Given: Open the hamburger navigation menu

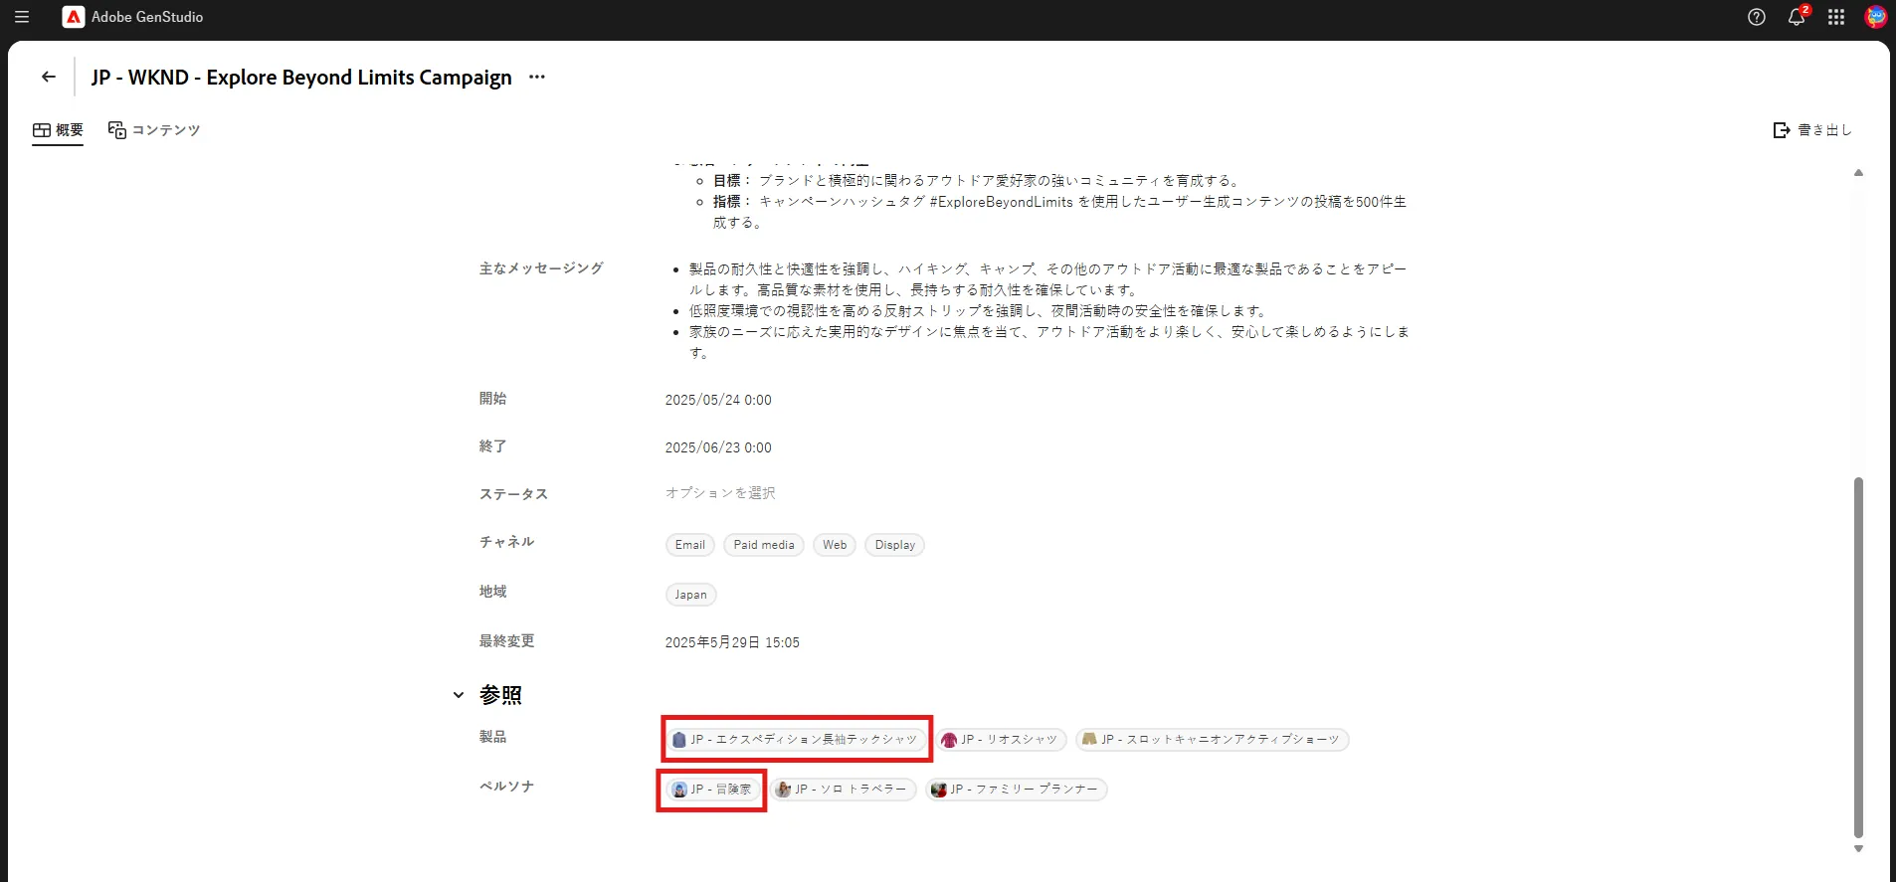Looking at the screenshot, I should click(22, 17).
